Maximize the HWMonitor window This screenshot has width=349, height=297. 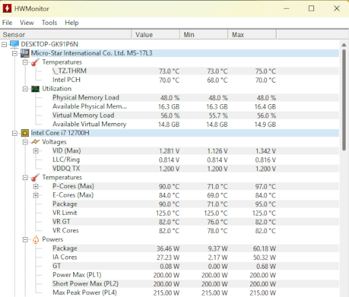(311, 9)
